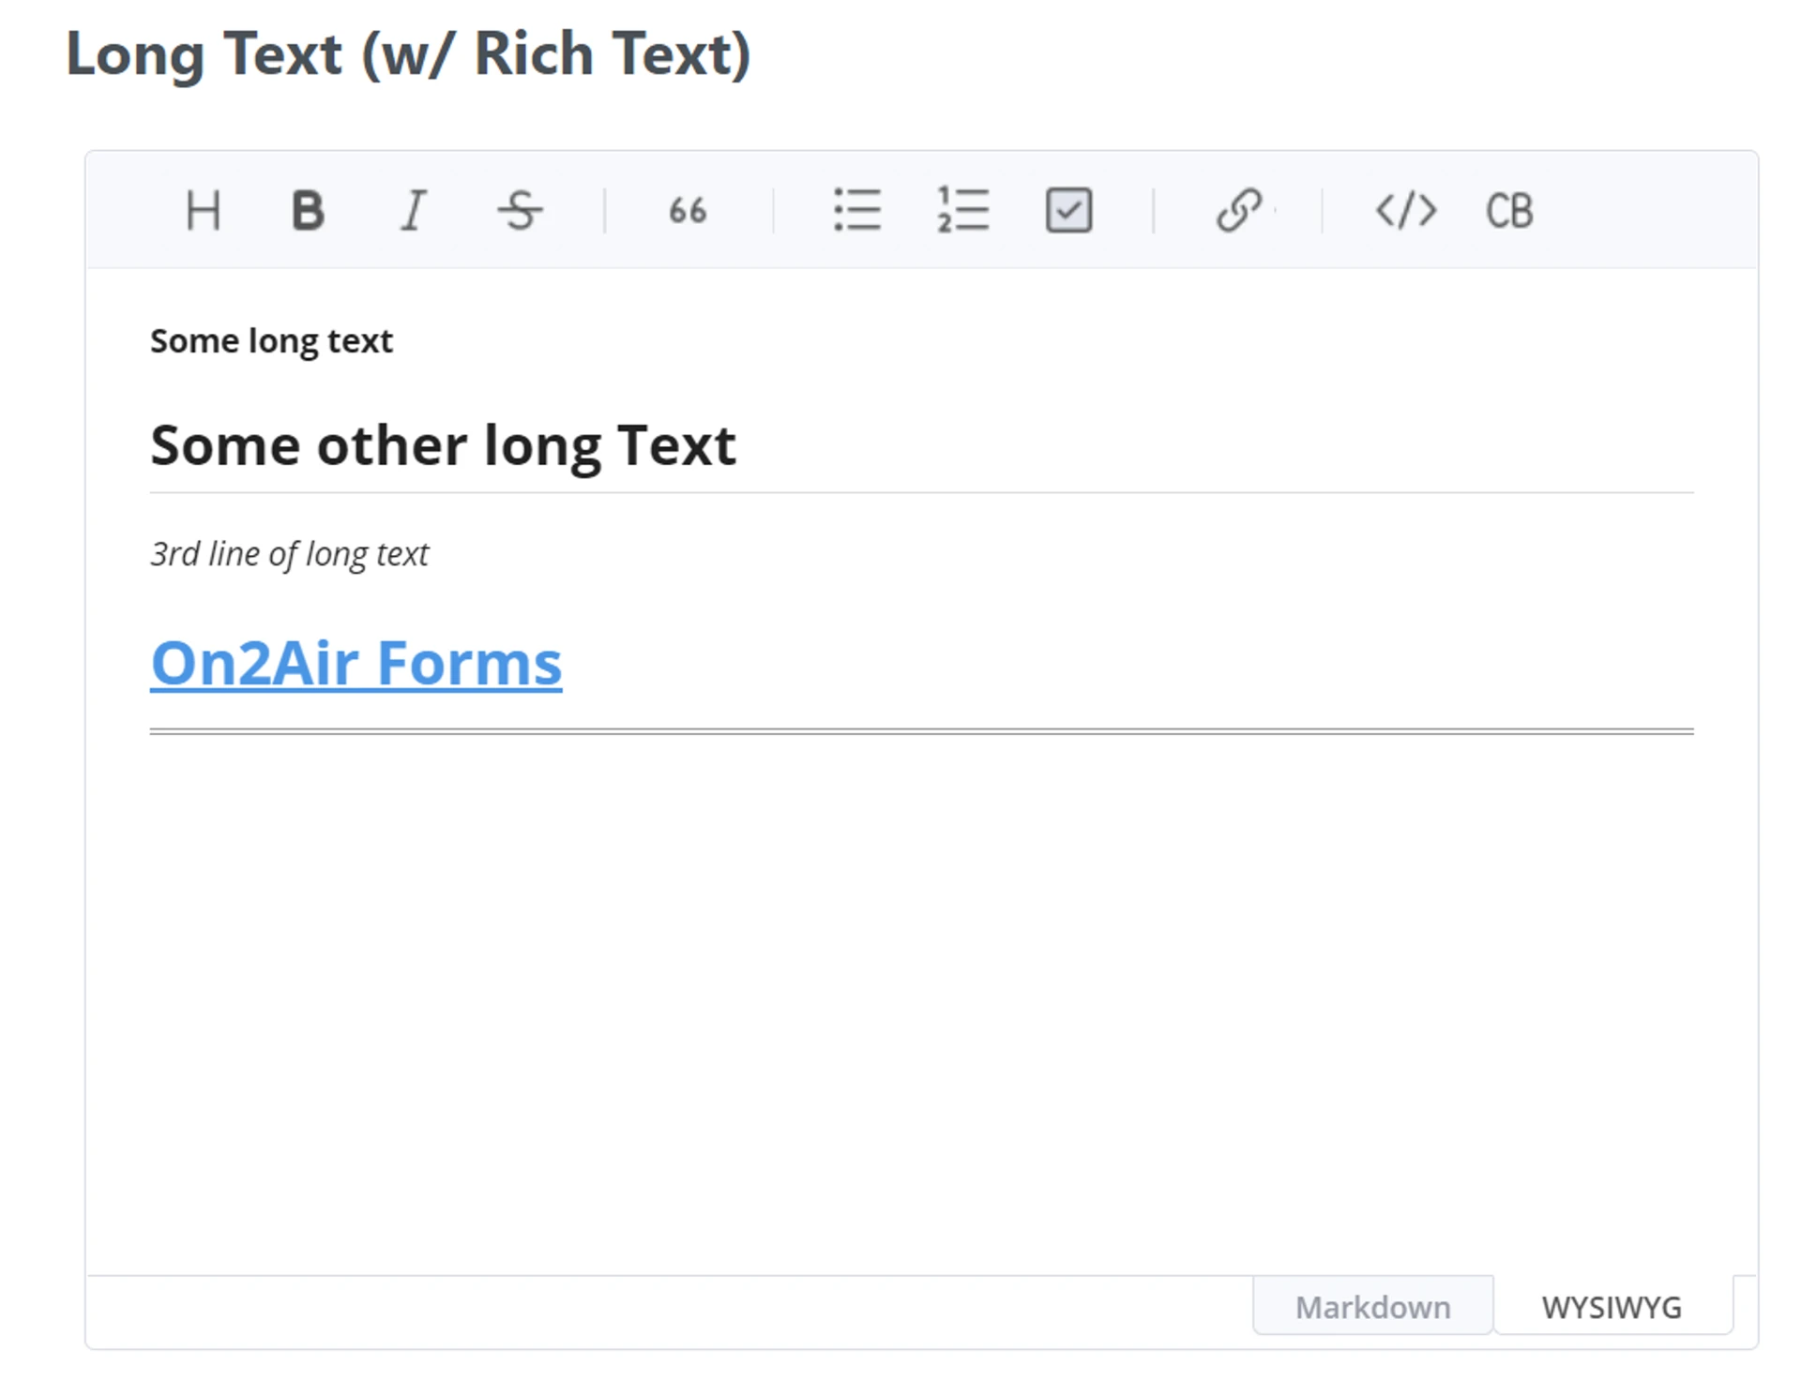Screen dimensions: 1801x1380
Task: Click the Heading toolbar icon
Action: point(203,210)
